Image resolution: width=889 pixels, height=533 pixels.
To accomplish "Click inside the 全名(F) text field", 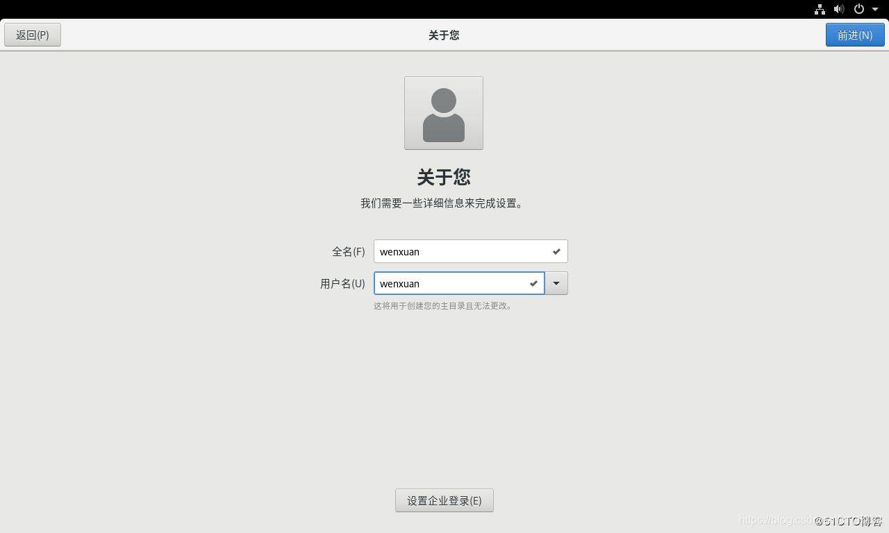I will click(458, 251).
